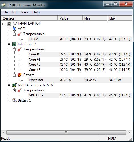Click the Max column header

tap(119, 18)
